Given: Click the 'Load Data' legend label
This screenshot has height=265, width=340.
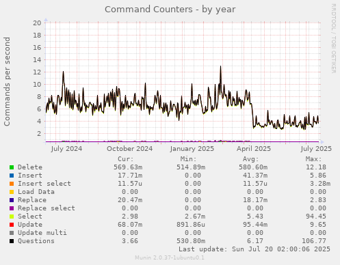Looking at the screenshot, I should pos(36,192).
